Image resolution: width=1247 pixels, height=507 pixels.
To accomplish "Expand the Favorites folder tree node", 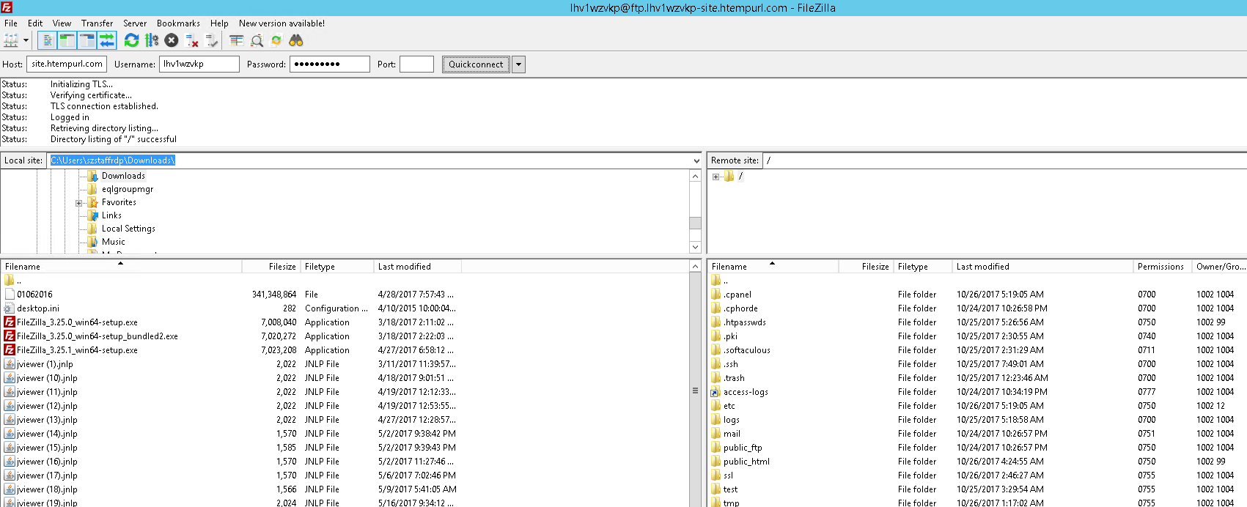I will 78,203.
